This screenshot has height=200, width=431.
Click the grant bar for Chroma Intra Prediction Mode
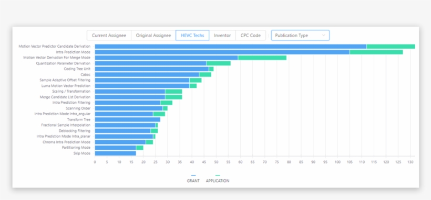[120, 142]
